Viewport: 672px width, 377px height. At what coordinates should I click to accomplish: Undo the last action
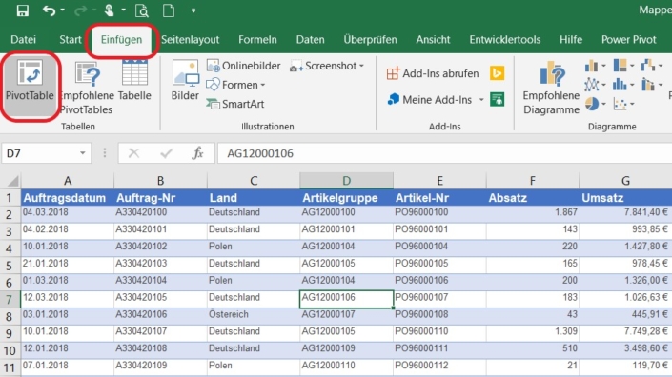point(49,10)
